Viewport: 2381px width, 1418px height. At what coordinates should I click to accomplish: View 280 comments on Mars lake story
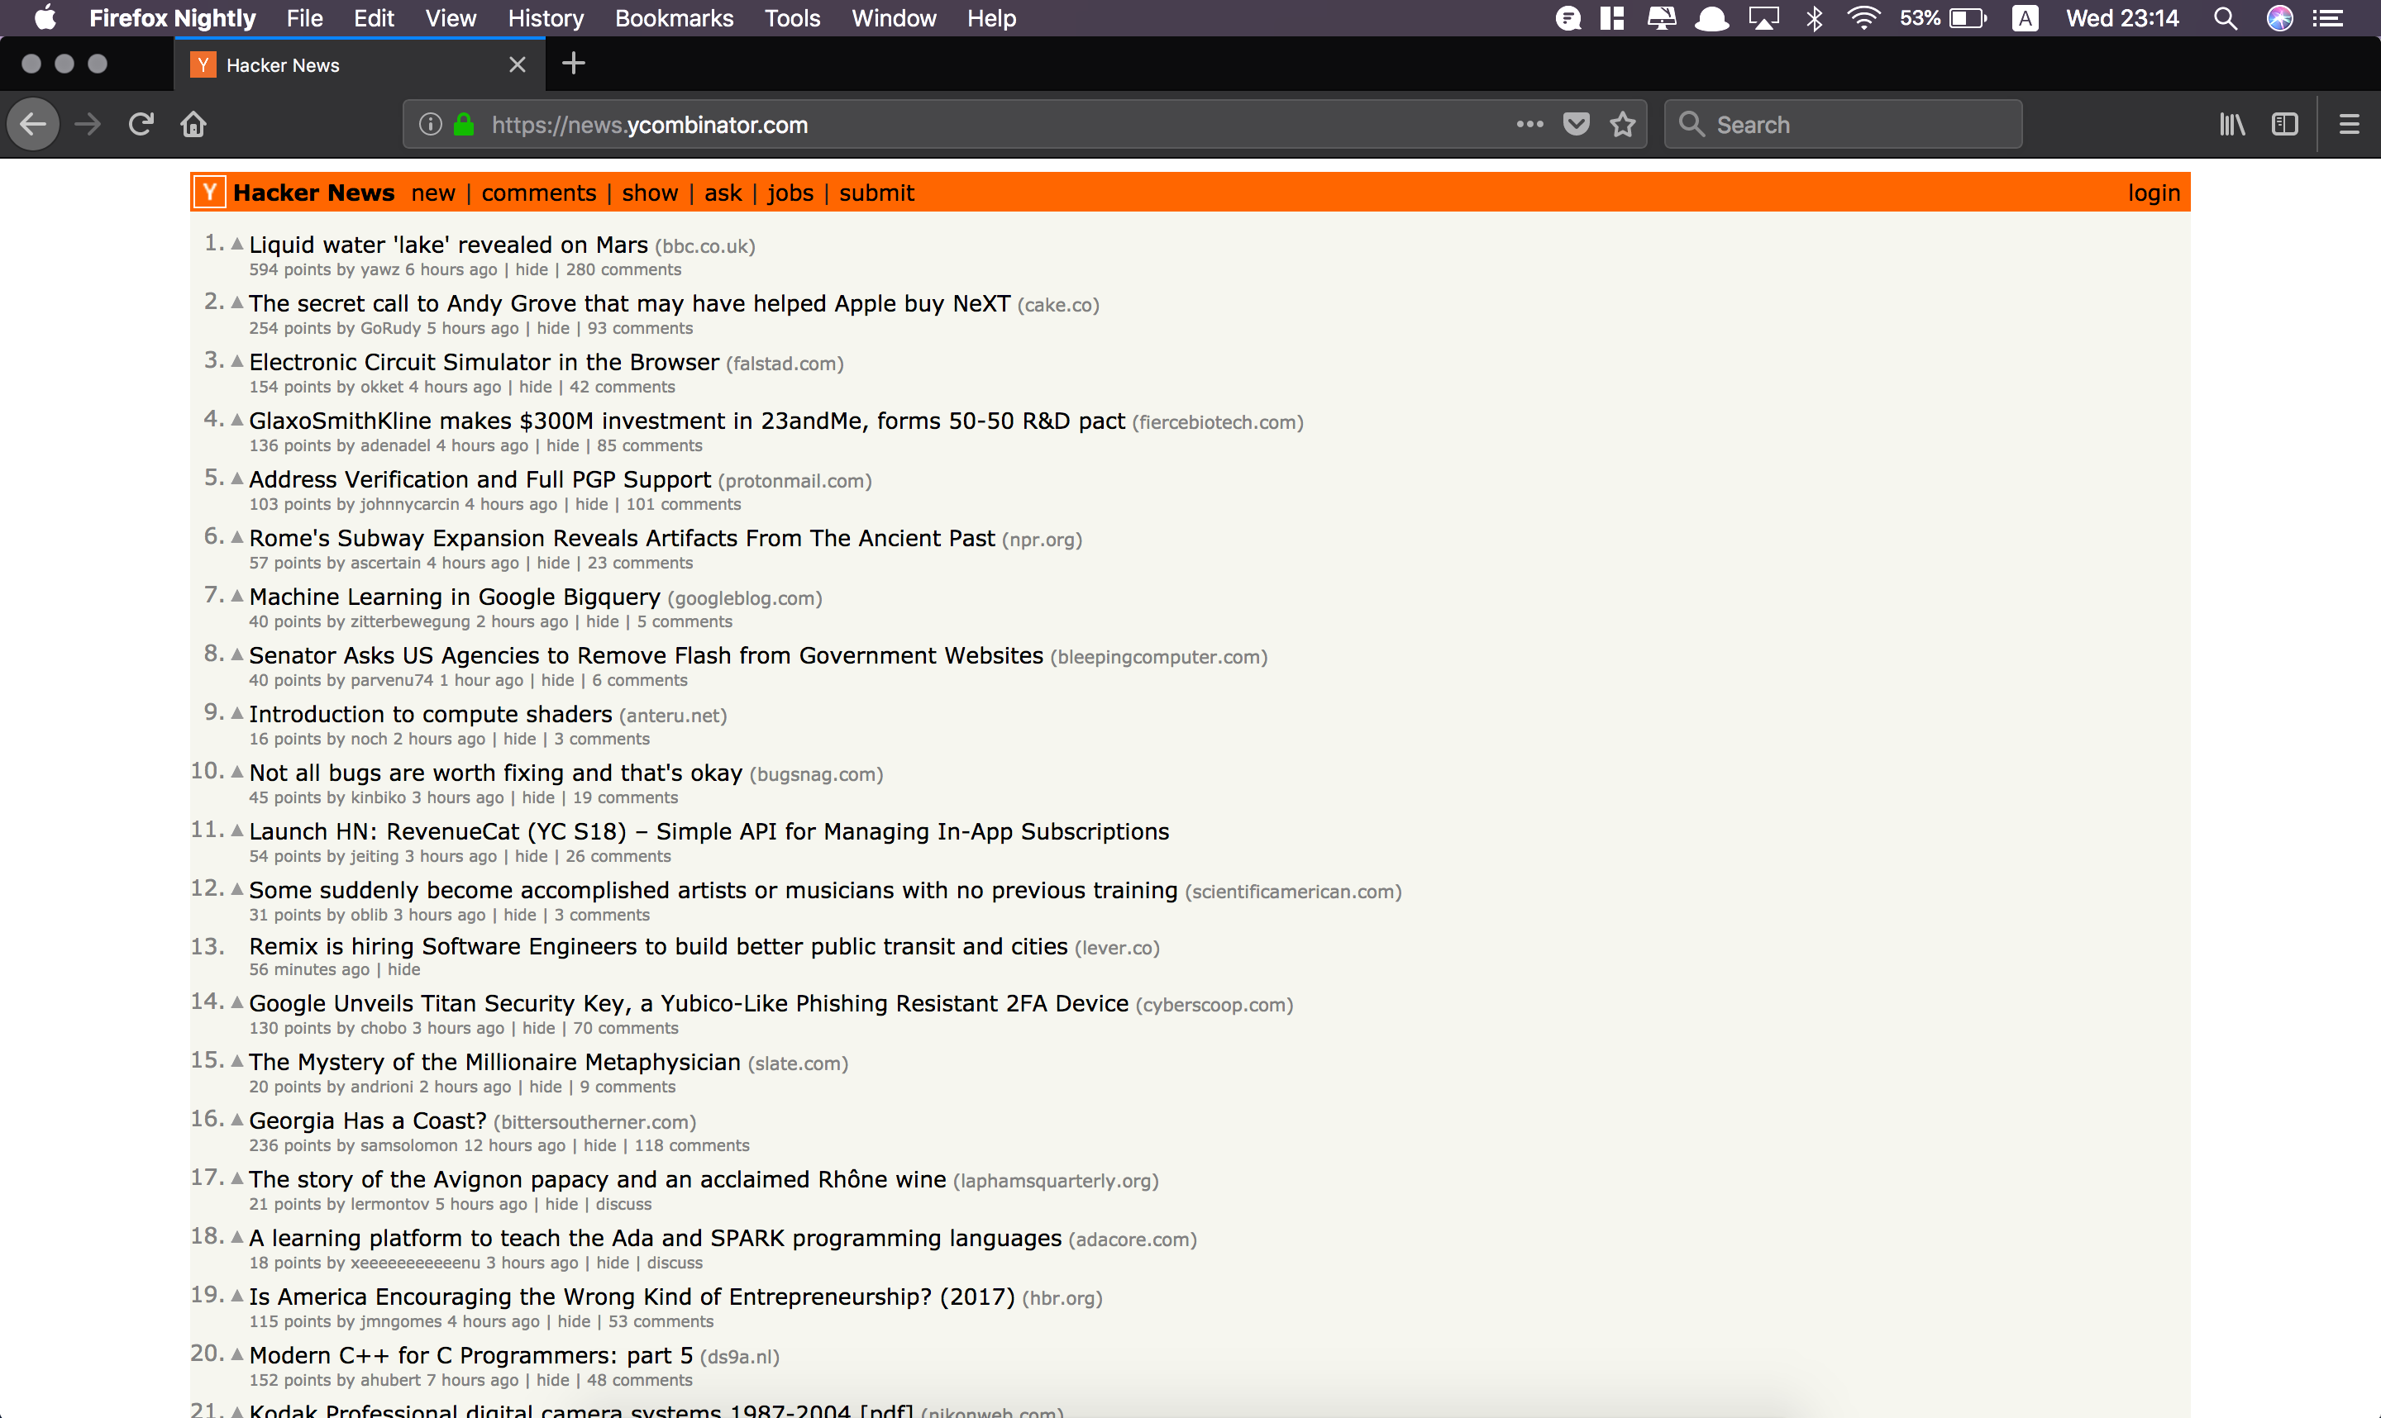pos(623,269)
